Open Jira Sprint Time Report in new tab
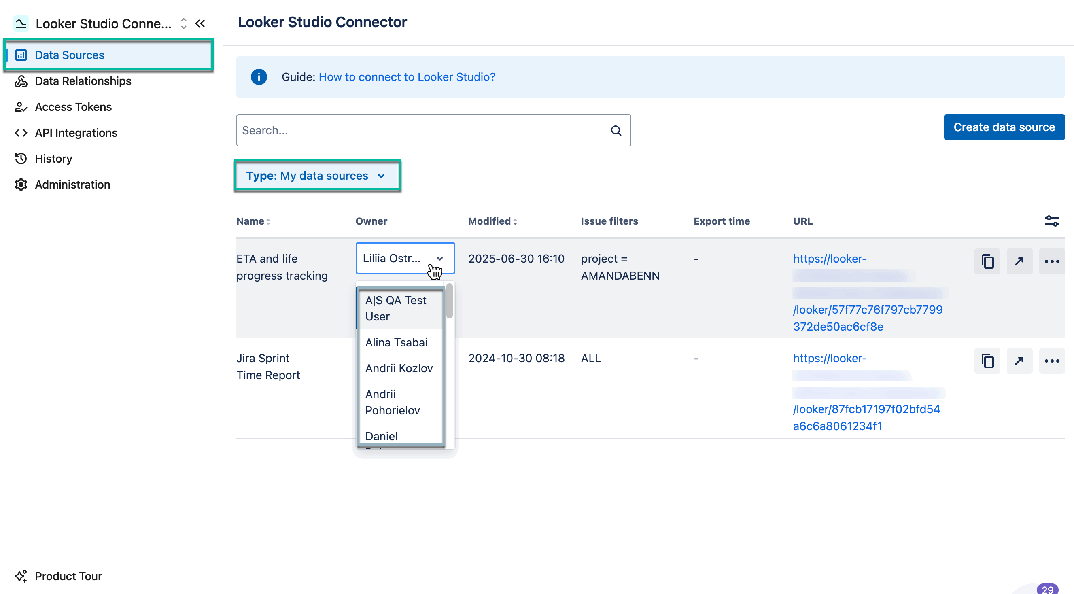This screenshot has width=1074, height=594. tap(1019, 361)
